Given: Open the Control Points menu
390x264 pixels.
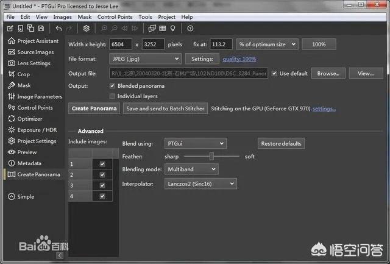Looking at the screenshot, I should pyautogui.click(x=115, y=17).
